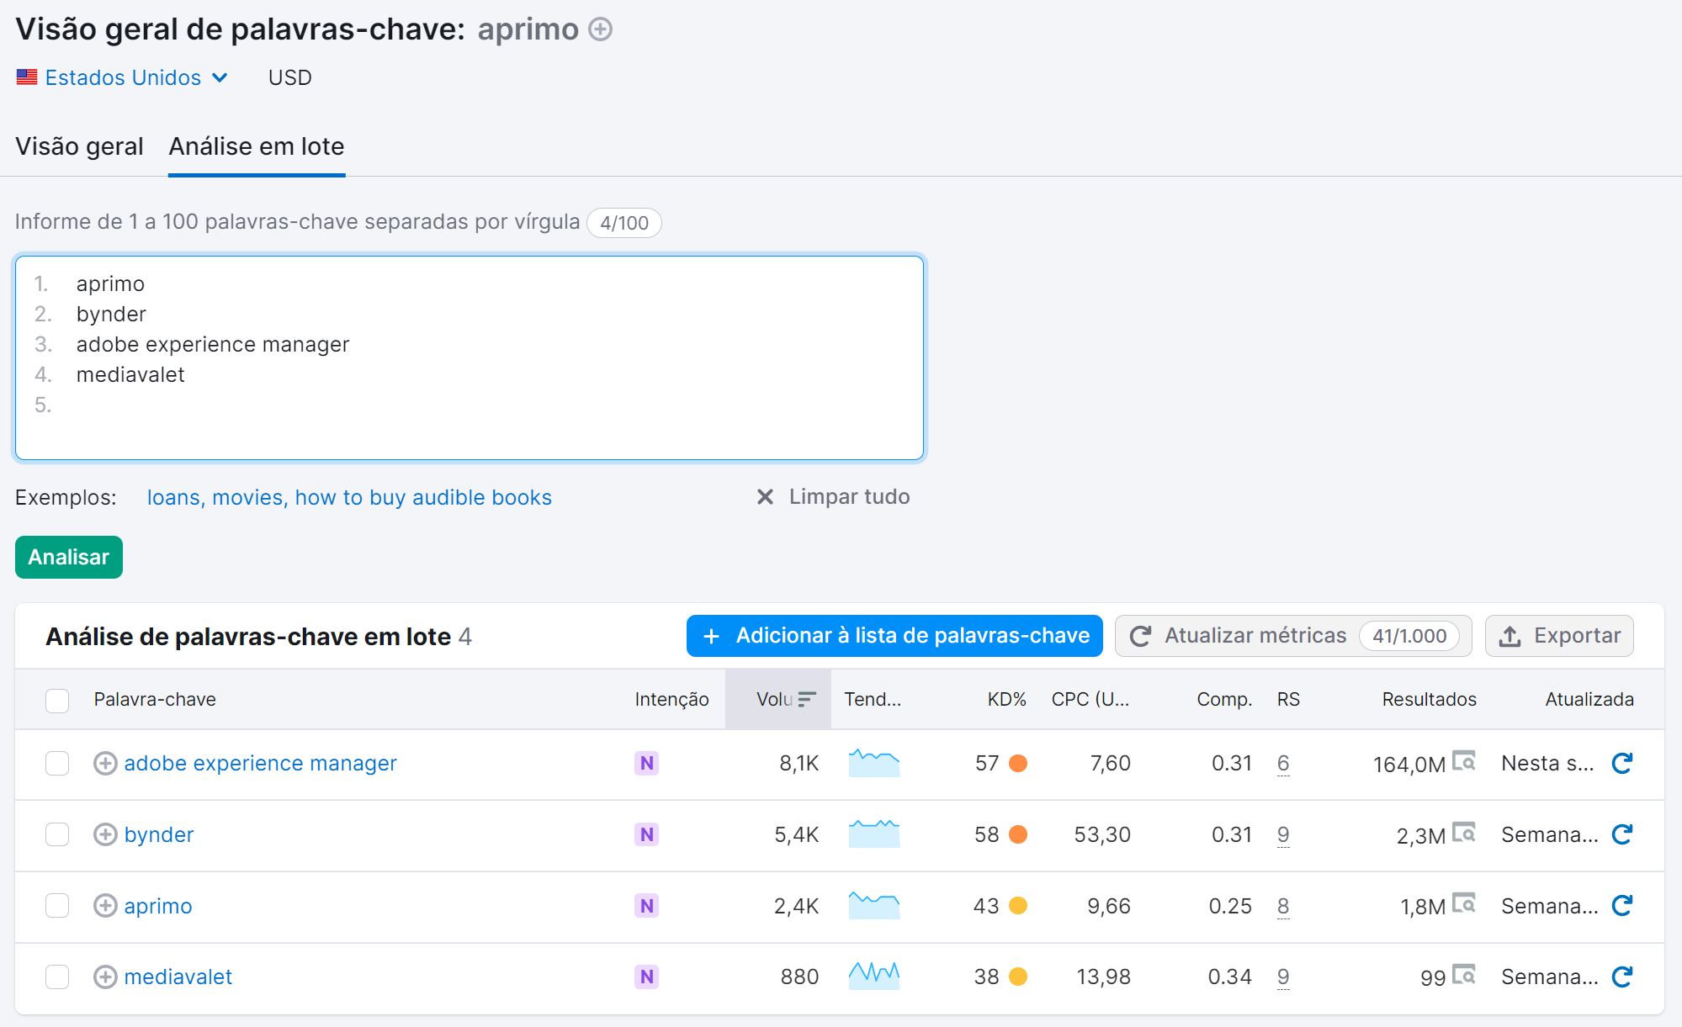Switch to the Análise em lote tab
Viewport: 1682px width, 1027px height.
coord(256,147)
